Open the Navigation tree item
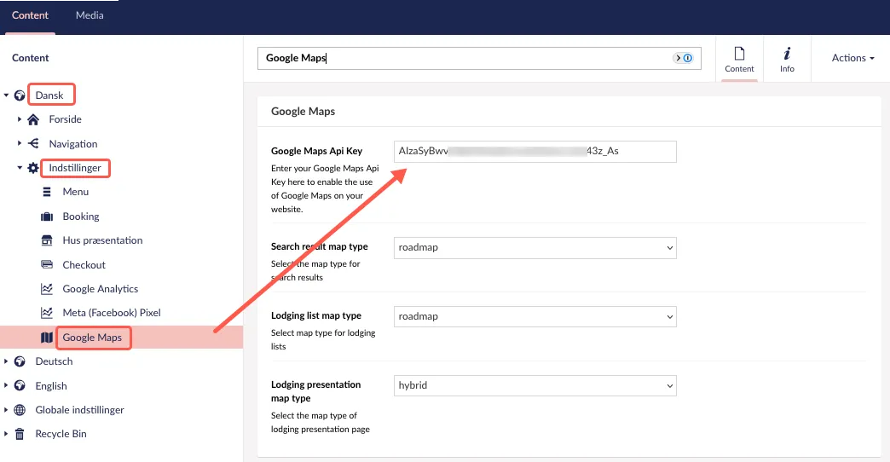Screen dimensions: 890x462 (73, 144)
